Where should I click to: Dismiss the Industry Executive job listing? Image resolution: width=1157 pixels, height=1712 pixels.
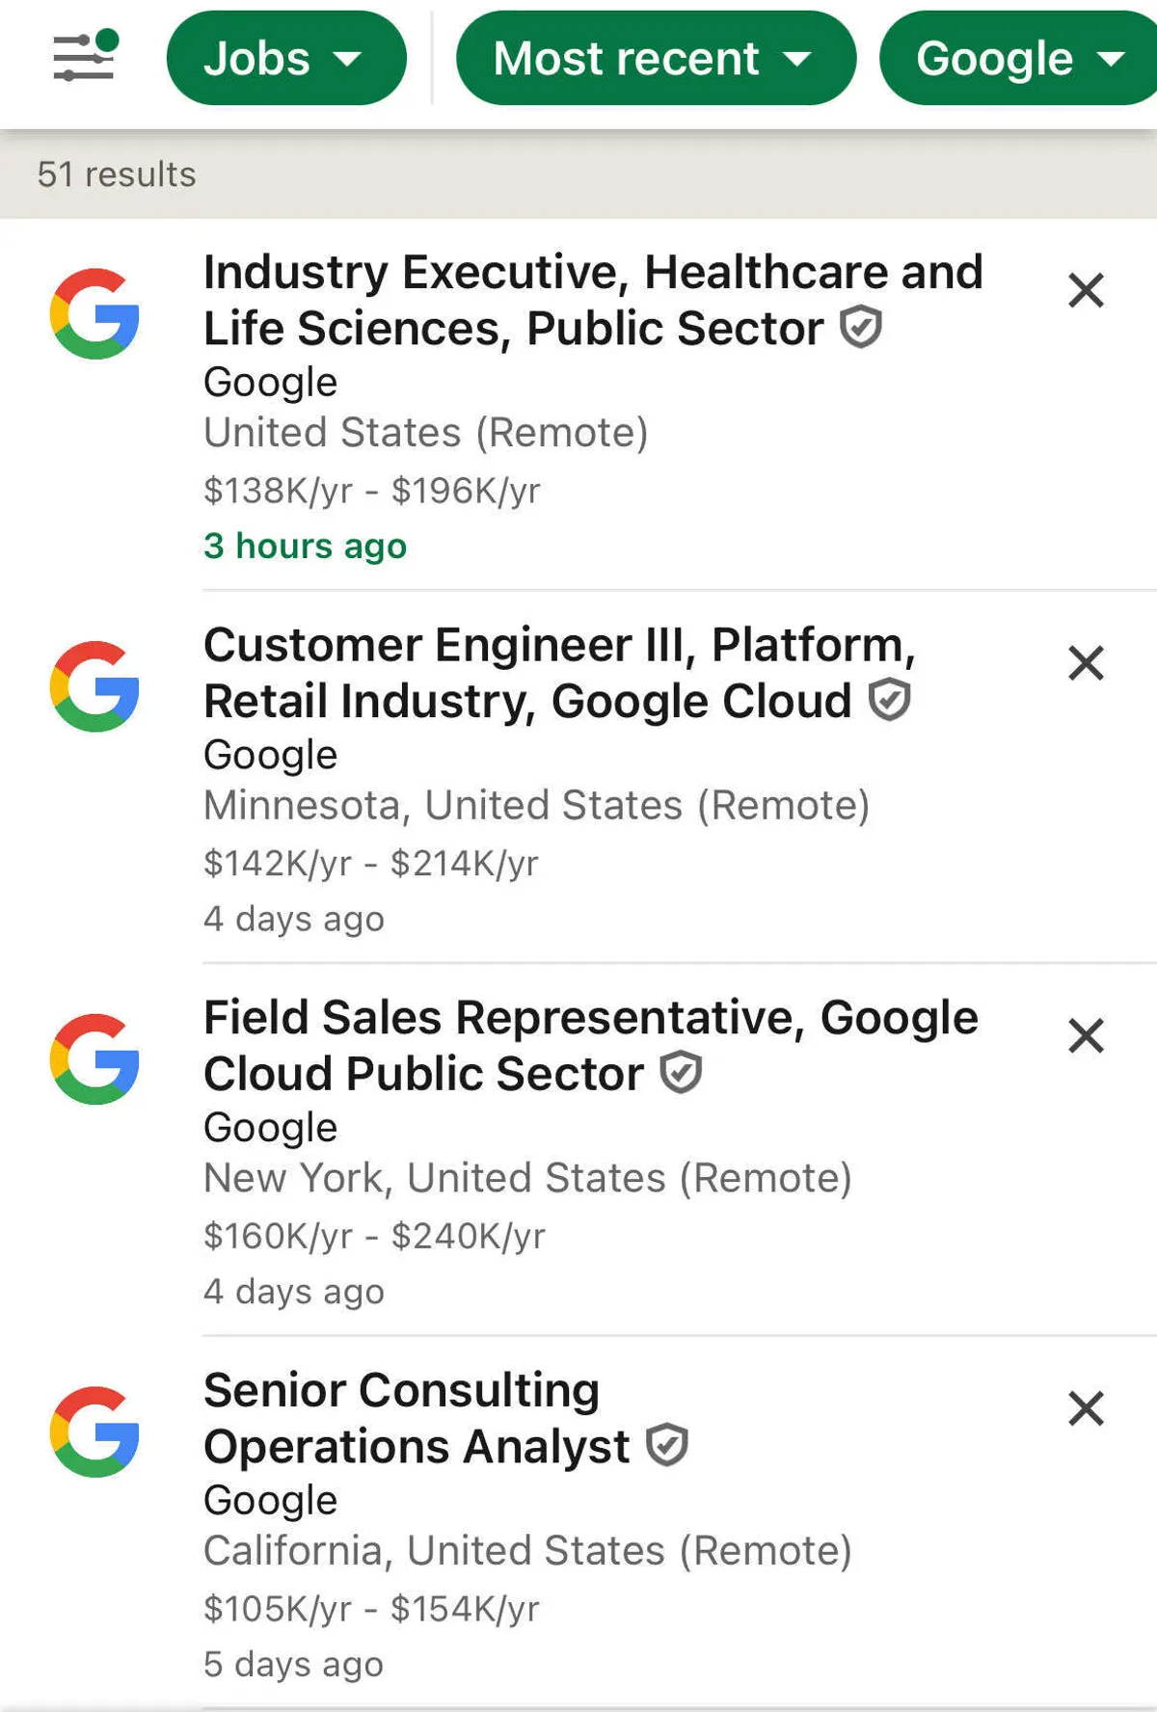[x=1086, y=290]
